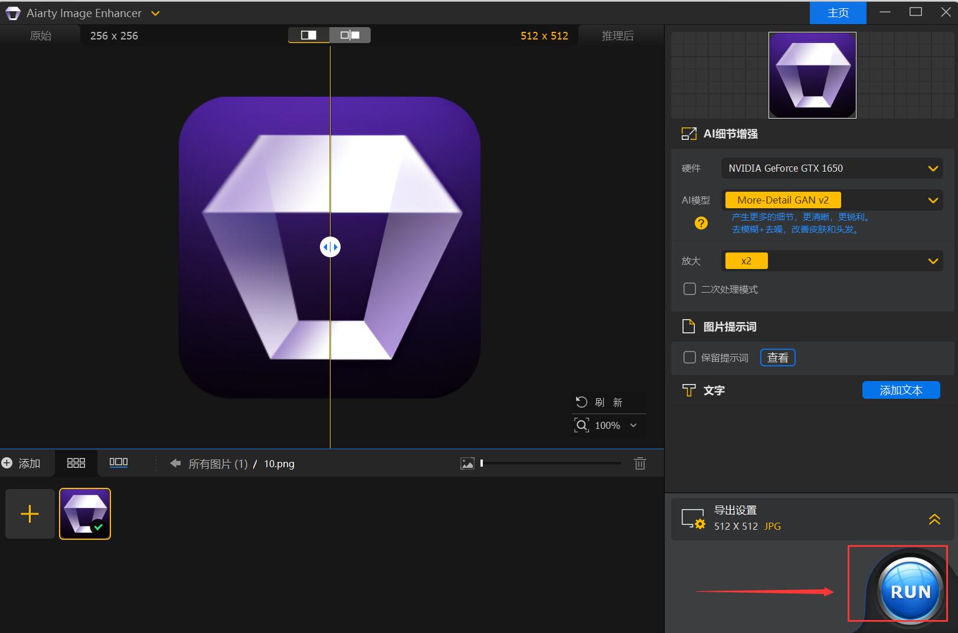Click the thumbnail size picture icon
The image size is (958, 633).
[x=467, y=464]
